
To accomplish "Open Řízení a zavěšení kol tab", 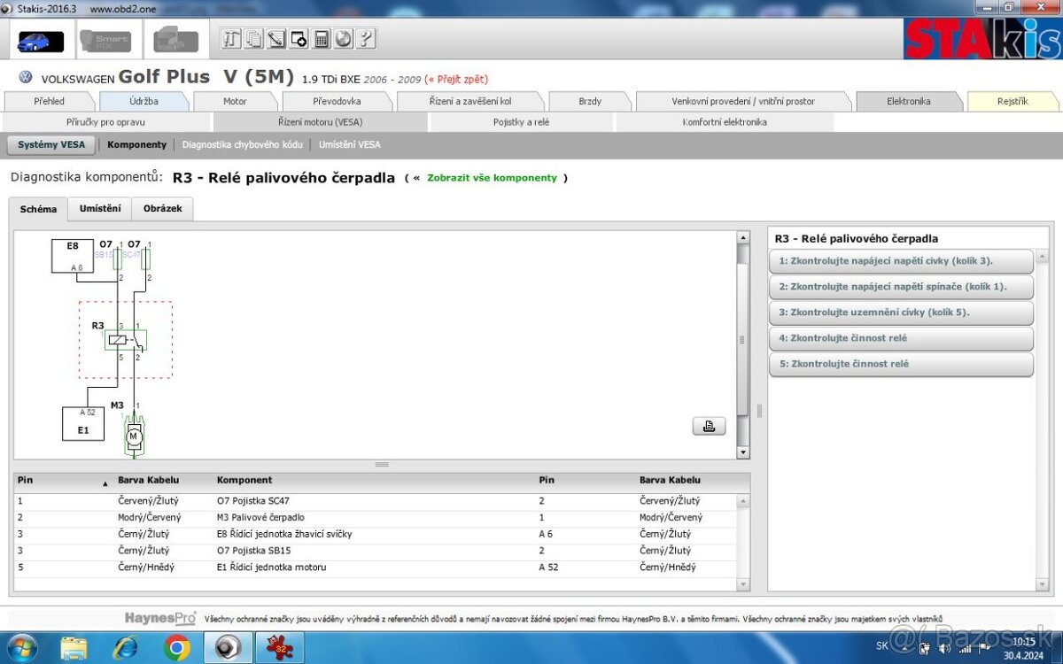I will (x=469, y=101).
